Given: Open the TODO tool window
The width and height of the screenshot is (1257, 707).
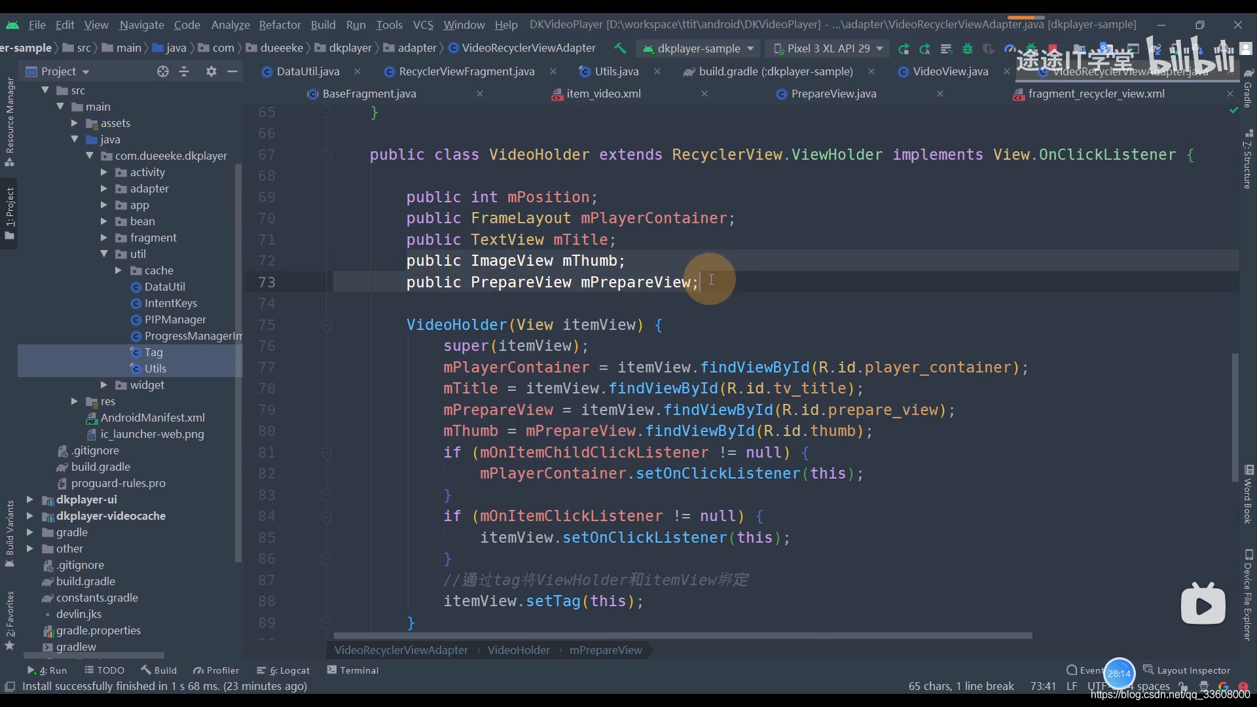Looking at the screenshot, I should click(x=105, y=670).
